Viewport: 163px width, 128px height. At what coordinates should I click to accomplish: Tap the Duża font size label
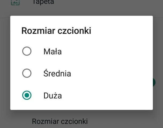pyautogui.click(x=53, y=95)
